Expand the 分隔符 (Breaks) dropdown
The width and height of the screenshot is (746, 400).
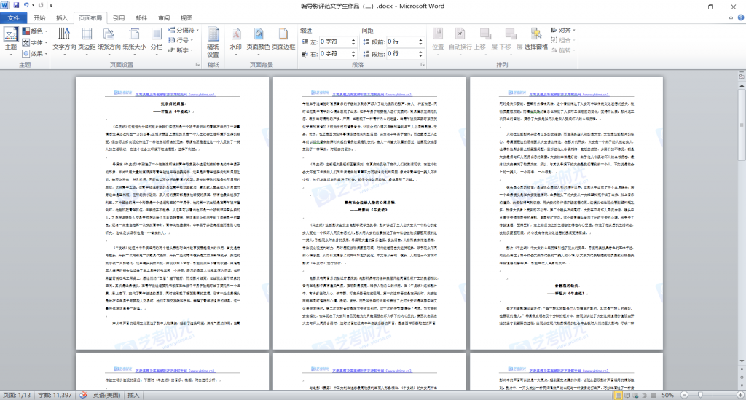coord(181,31)
